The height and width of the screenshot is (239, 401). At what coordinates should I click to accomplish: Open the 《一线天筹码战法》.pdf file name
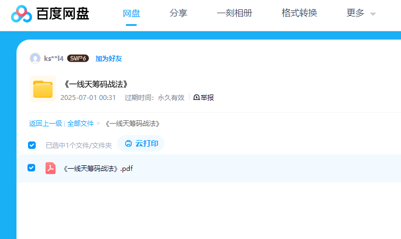click(x=98, y=168)
